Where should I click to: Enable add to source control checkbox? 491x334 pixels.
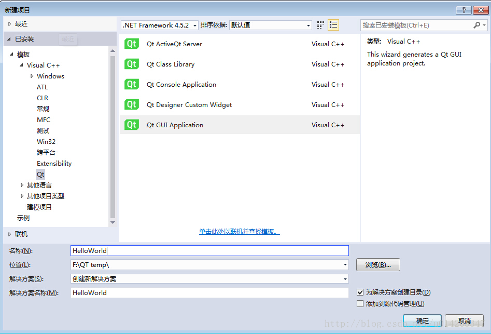[360, 303]
